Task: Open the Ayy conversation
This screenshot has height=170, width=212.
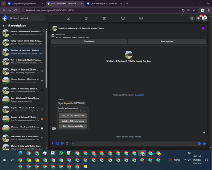Action: tap(22, 62)
